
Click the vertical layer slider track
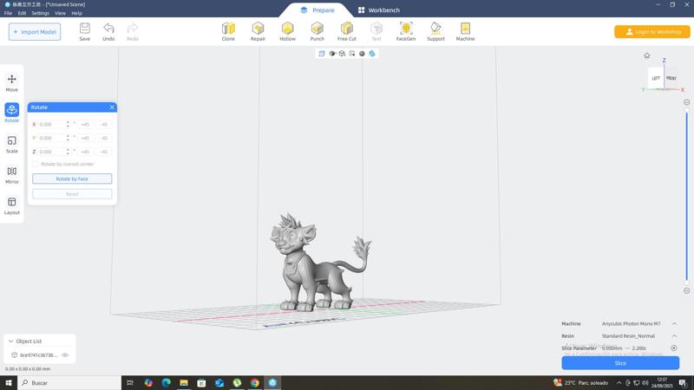pyautogui.click(x=686, y=197)
